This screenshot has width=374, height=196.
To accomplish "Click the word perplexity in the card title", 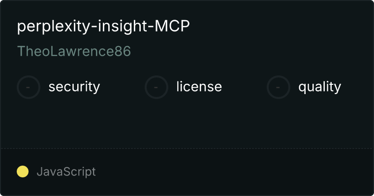I will [54, 26].
